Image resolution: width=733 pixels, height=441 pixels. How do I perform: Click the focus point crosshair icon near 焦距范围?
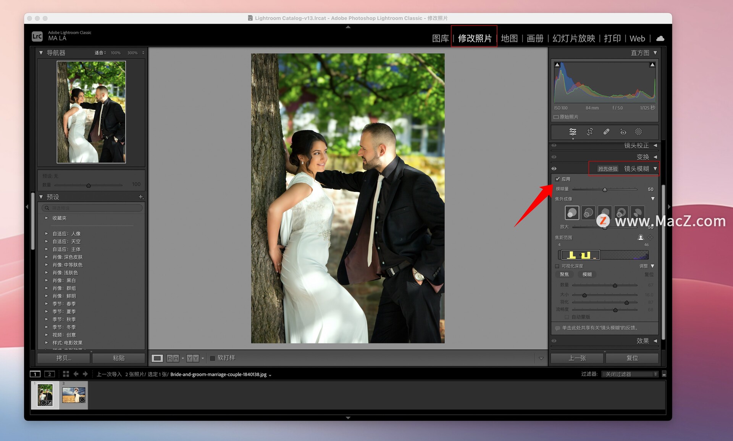click(650, 237)
